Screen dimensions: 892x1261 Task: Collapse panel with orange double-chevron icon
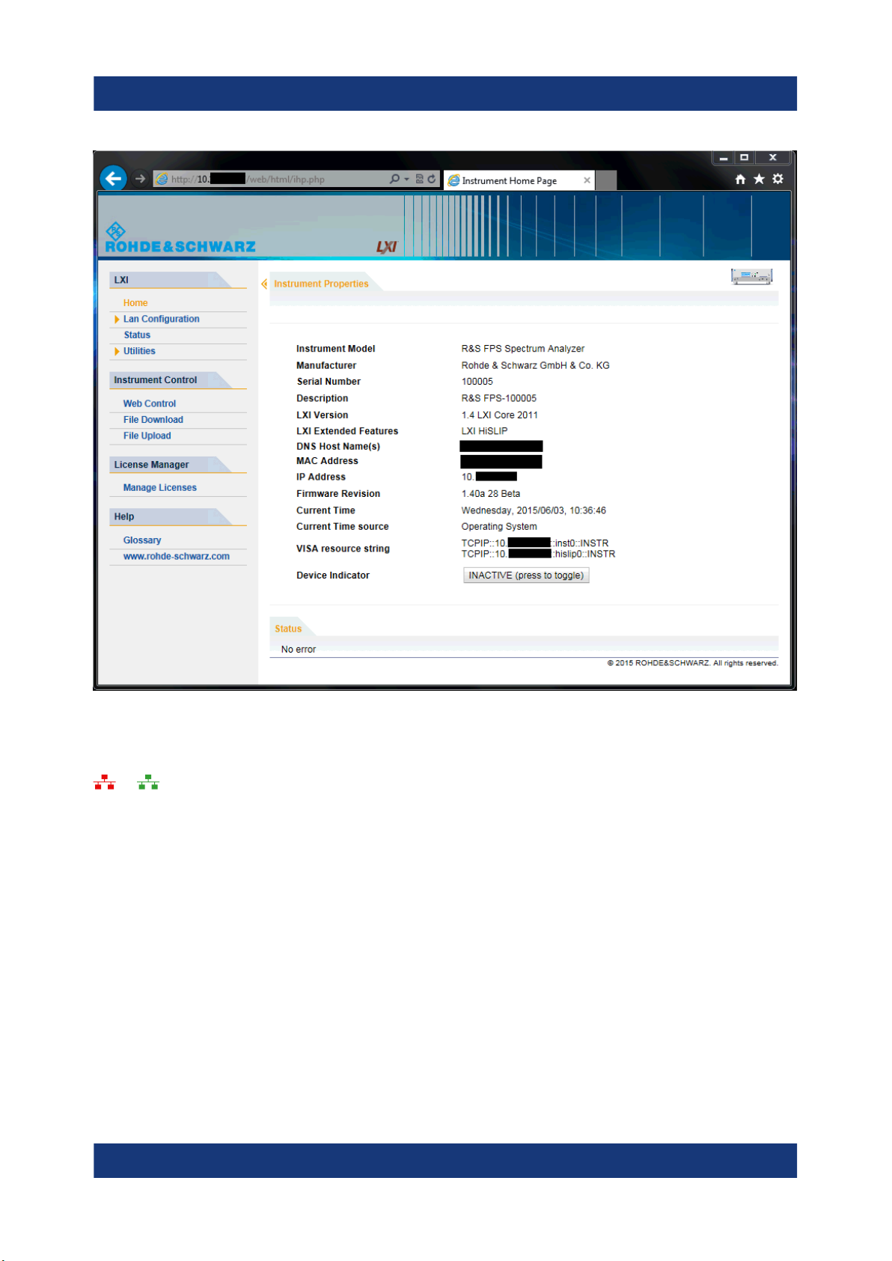tap(264, 284)
